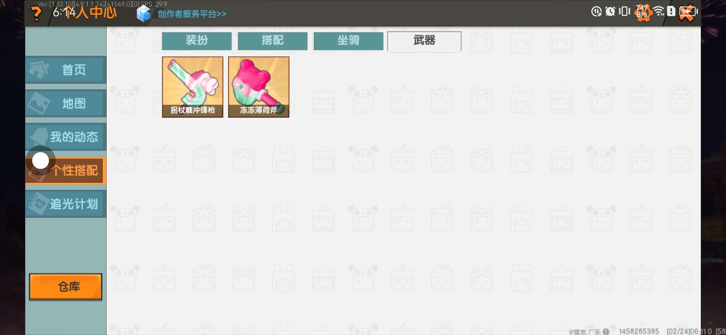Select the 冻冻薄荷斧 weapon thumbnail

point(258,87)
